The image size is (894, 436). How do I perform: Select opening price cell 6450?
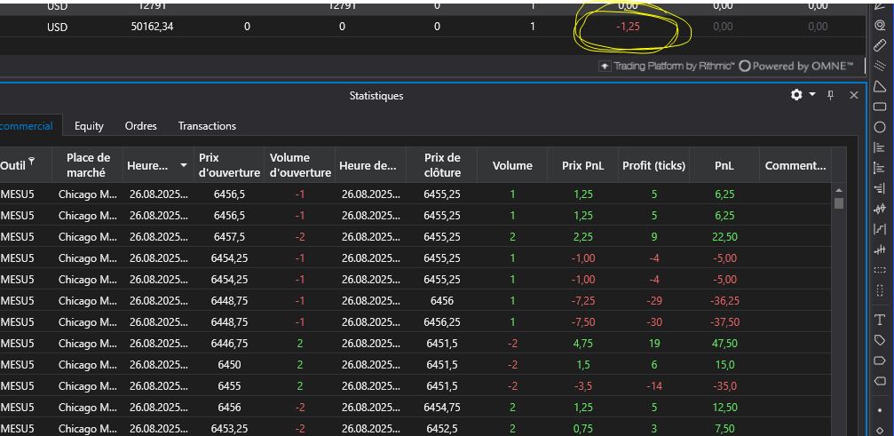(x=229, y=365)
